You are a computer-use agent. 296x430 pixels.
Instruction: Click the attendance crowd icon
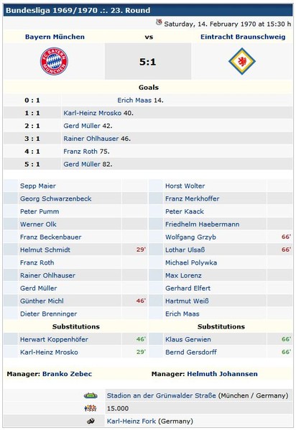click(91, 408)
